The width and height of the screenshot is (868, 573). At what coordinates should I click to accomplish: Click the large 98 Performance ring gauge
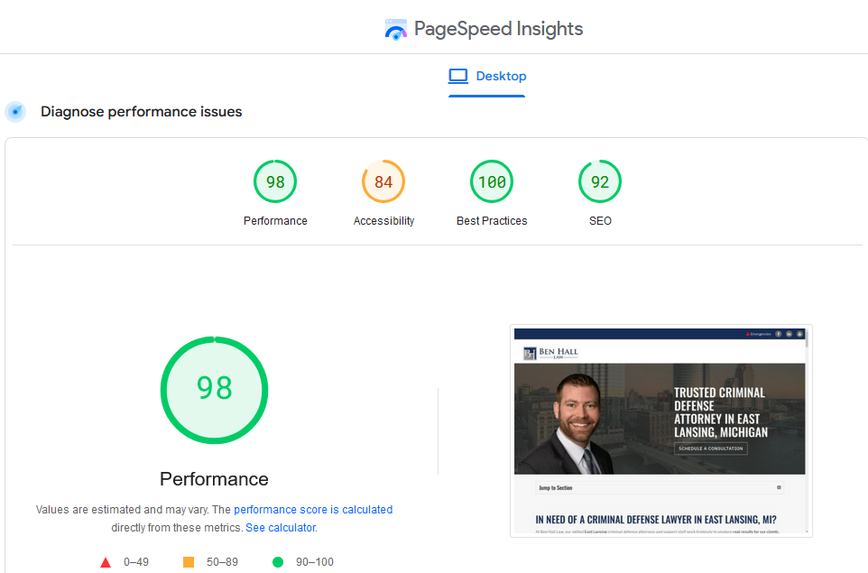[x=214, y=390]
